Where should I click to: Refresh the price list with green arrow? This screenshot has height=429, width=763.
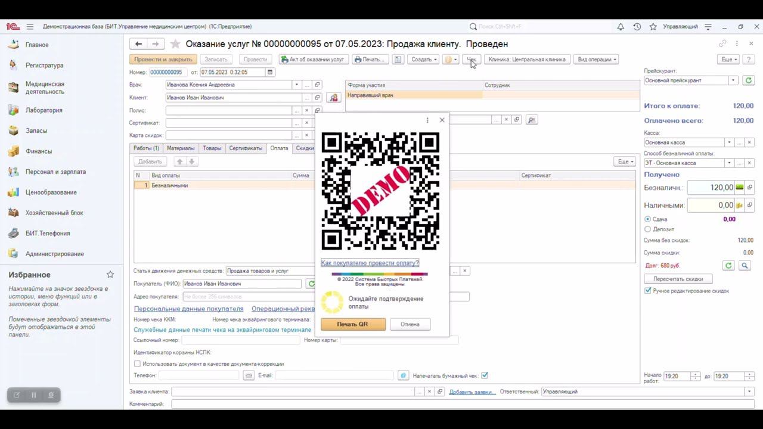coord(749,80)
